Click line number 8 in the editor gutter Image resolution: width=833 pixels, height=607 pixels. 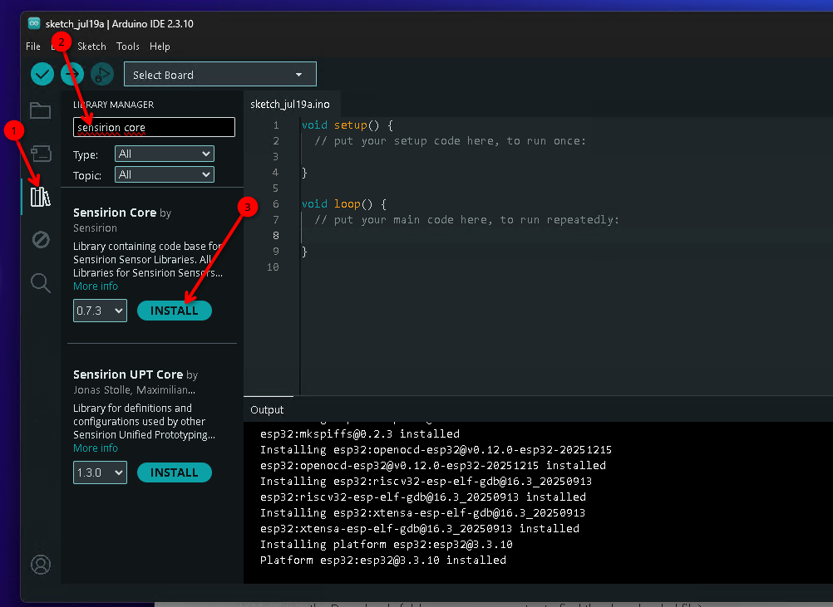coord(276,235)
